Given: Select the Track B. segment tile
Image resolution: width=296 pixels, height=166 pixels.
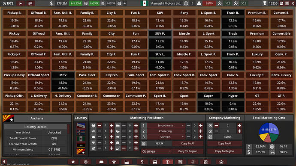Looking at the screenshot, I should [x=233, y=19].
